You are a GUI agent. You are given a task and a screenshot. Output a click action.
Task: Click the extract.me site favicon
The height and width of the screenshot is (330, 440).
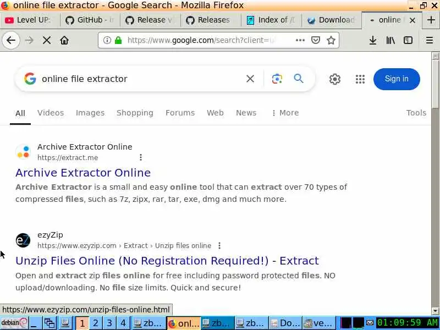coord(23,152)
